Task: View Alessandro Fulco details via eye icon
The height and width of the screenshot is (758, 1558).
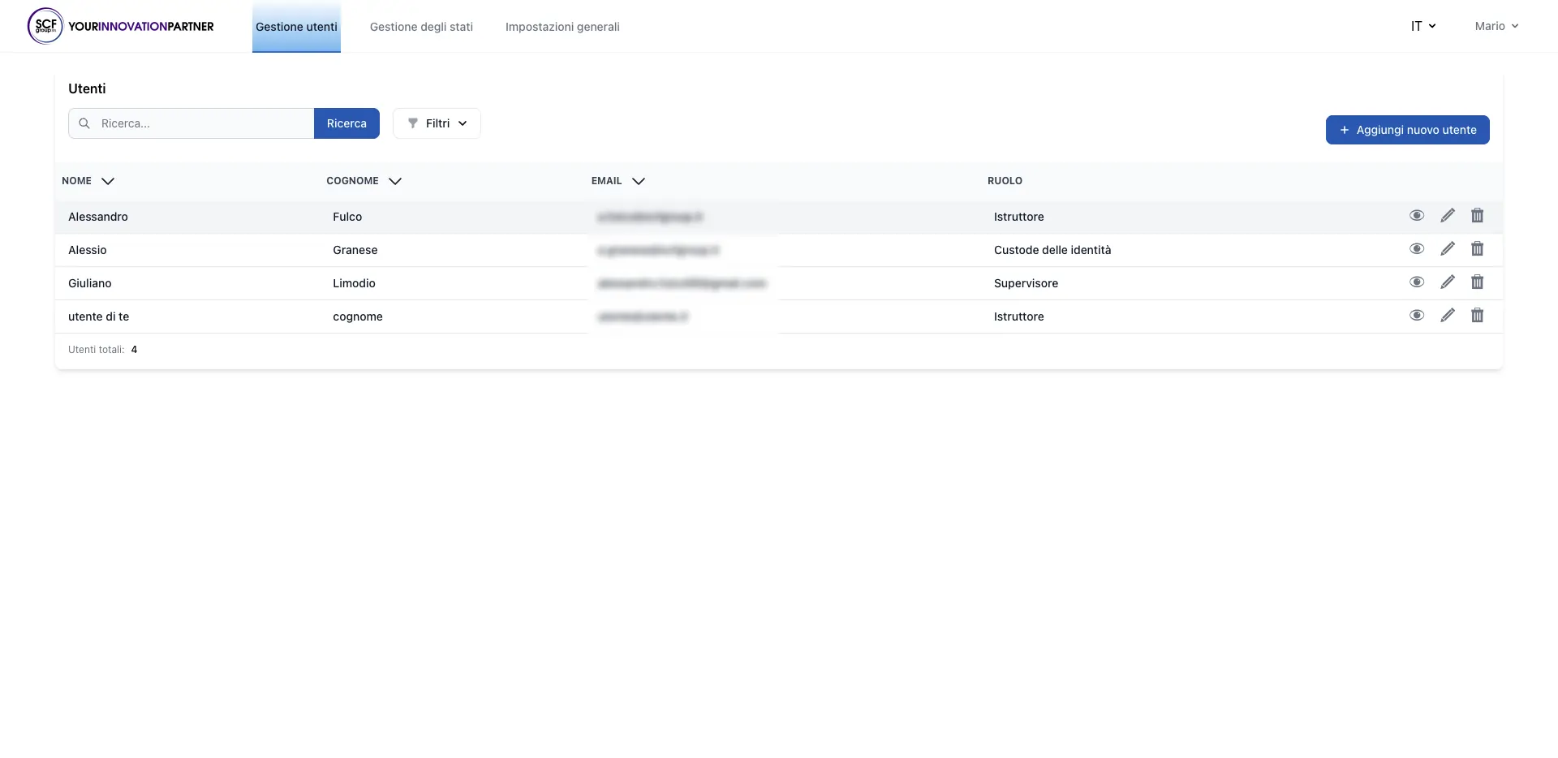Action: click(x=1417, y=216)
